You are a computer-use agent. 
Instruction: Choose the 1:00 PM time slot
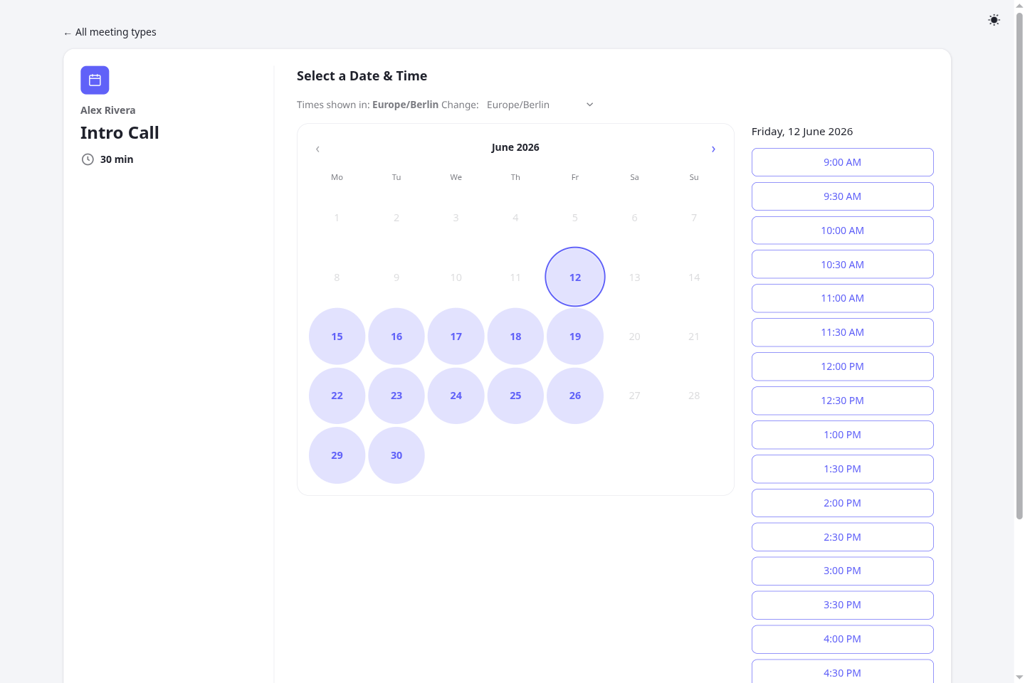click(x=843, y=435)
